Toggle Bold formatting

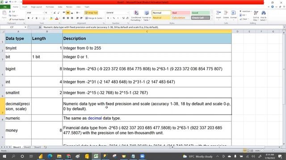(x=29, y=18)
